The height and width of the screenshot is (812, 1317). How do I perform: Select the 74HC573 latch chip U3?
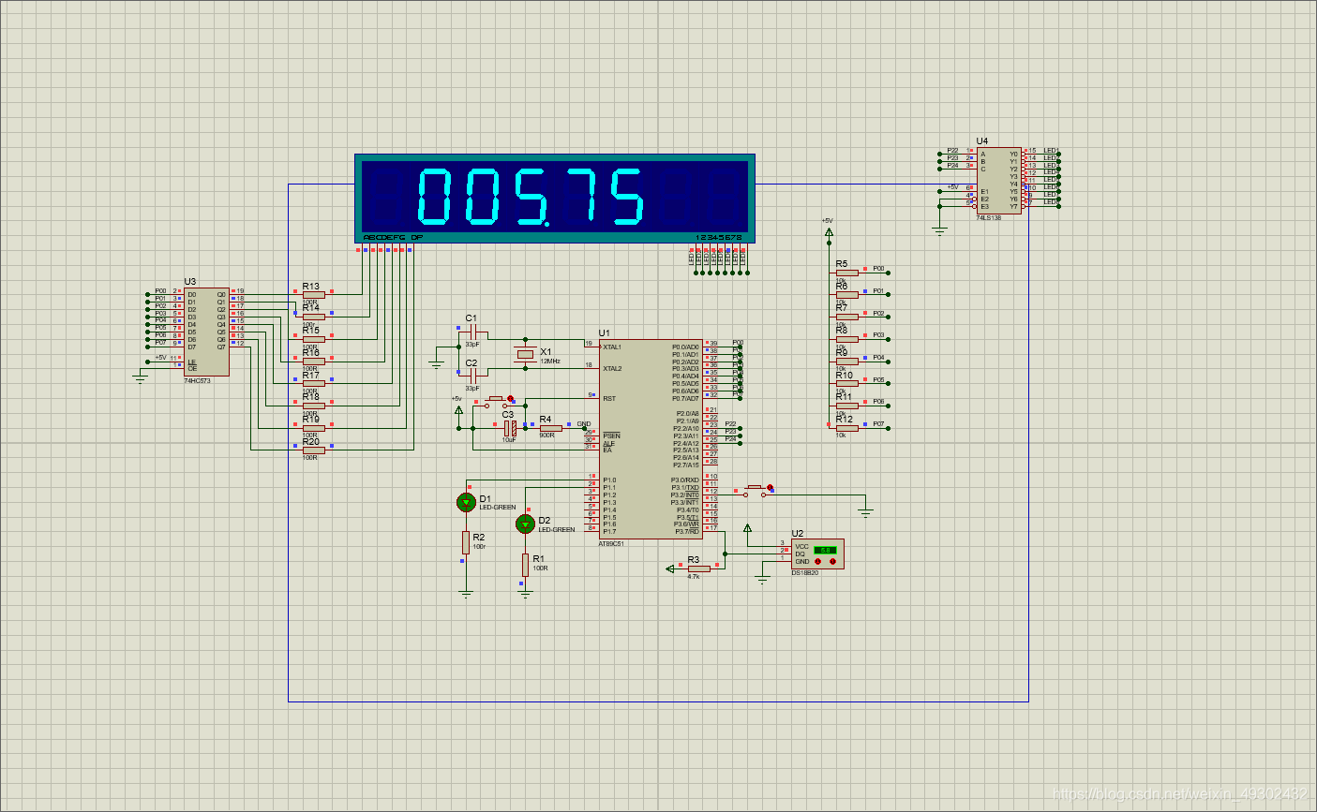(206, 331)
